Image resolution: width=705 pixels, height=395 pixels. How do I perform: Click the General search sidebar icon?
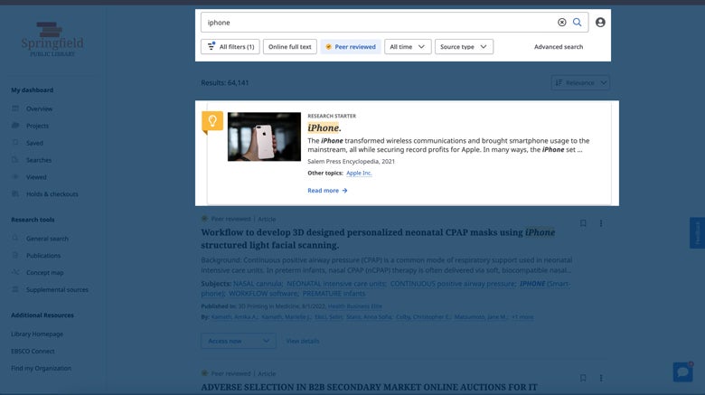(15, 238)
